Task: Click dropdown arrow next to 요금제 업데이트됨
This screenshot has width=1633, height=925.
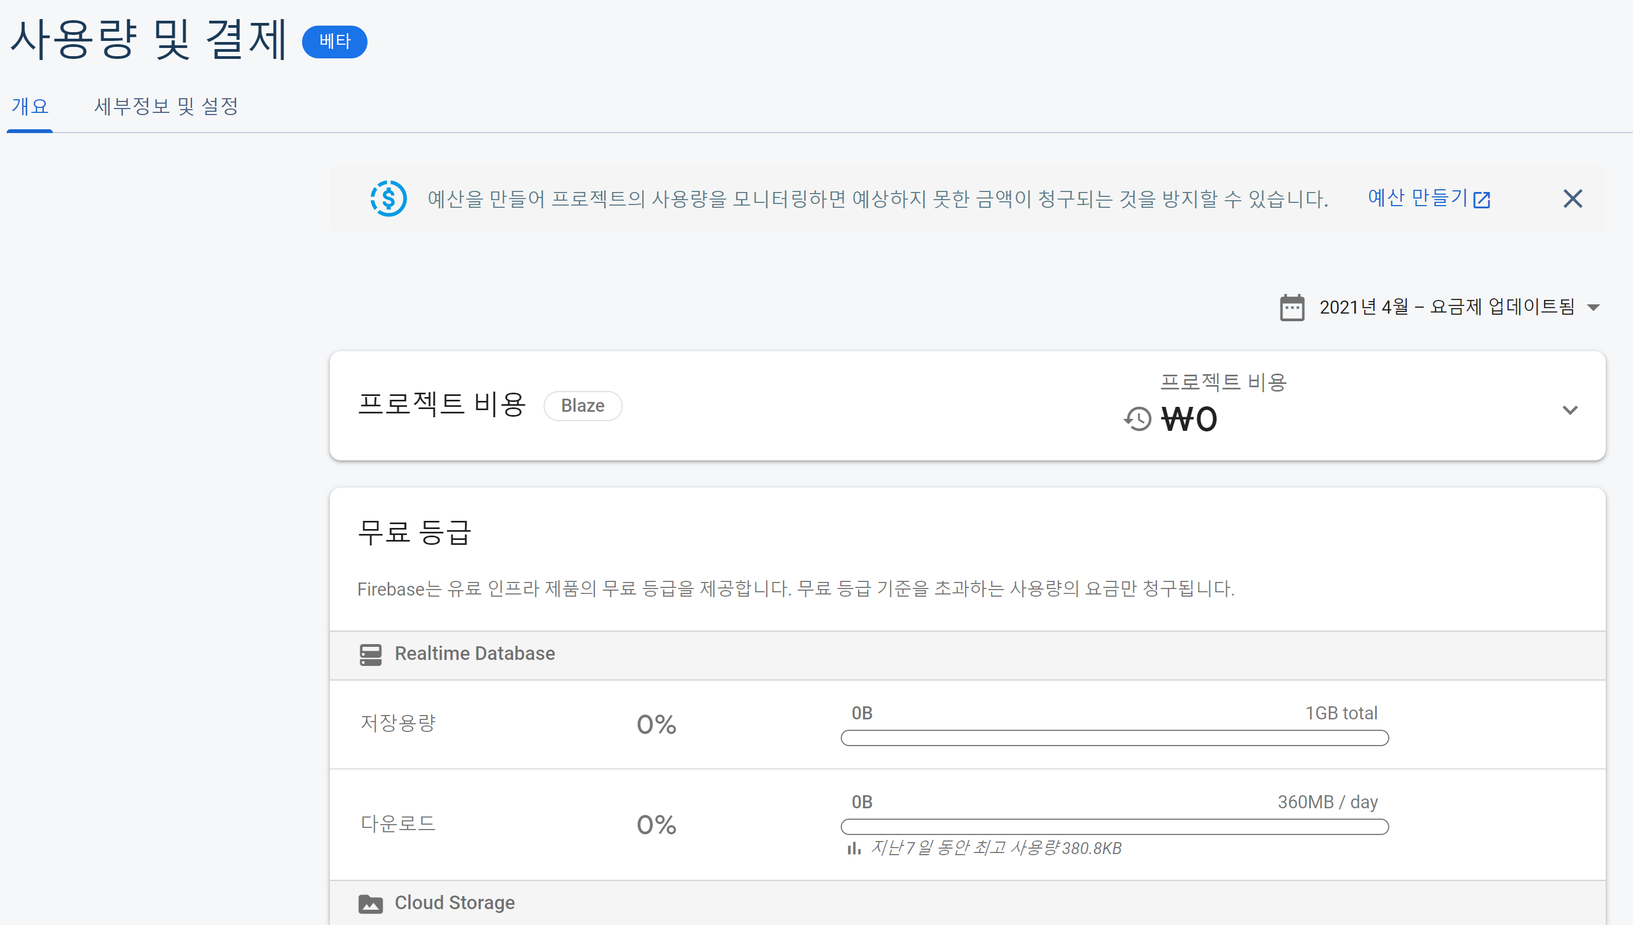Action: point(1593,308)
